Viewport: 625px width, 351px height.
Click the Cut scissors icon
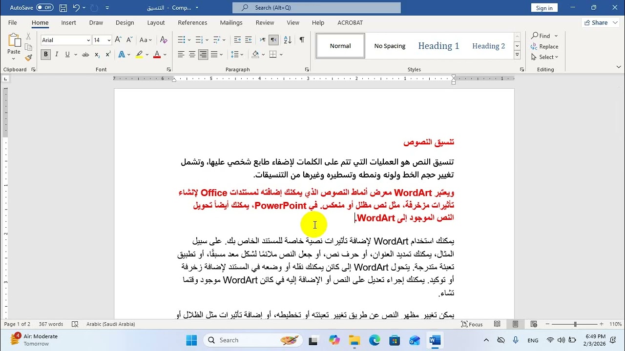point(28,37)
